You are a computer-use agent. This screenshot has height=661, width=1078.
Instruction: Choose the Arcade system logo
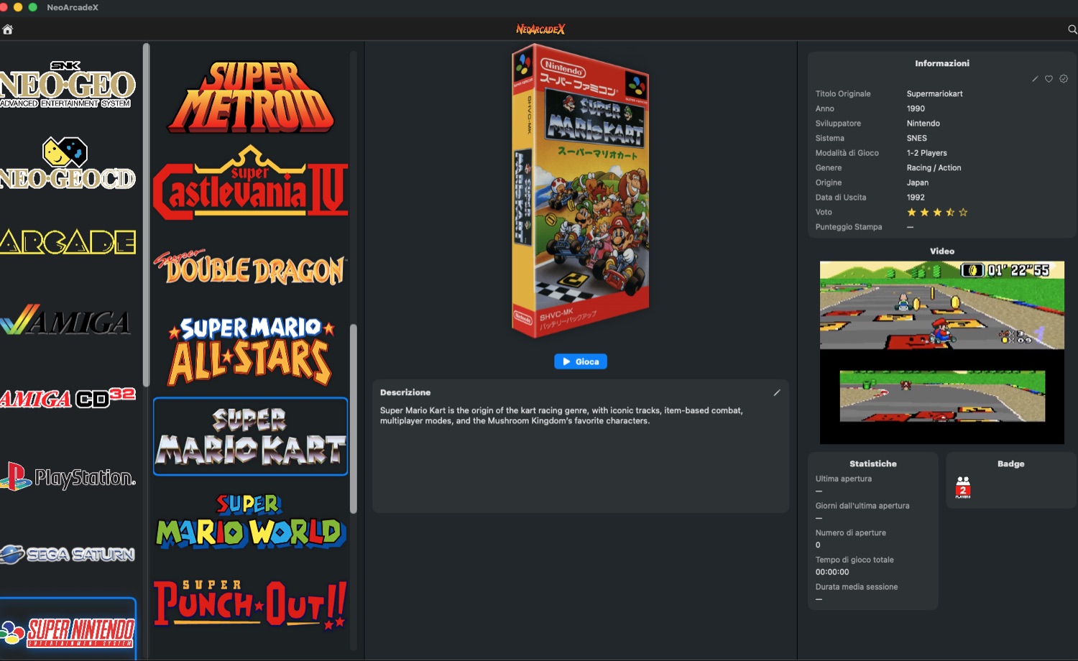(x=68, y=242)
